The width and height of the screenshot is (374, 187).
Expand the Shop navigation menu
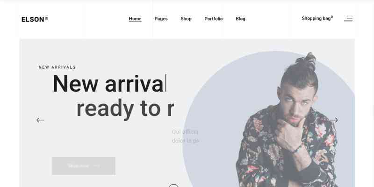[x=186, y=19]
